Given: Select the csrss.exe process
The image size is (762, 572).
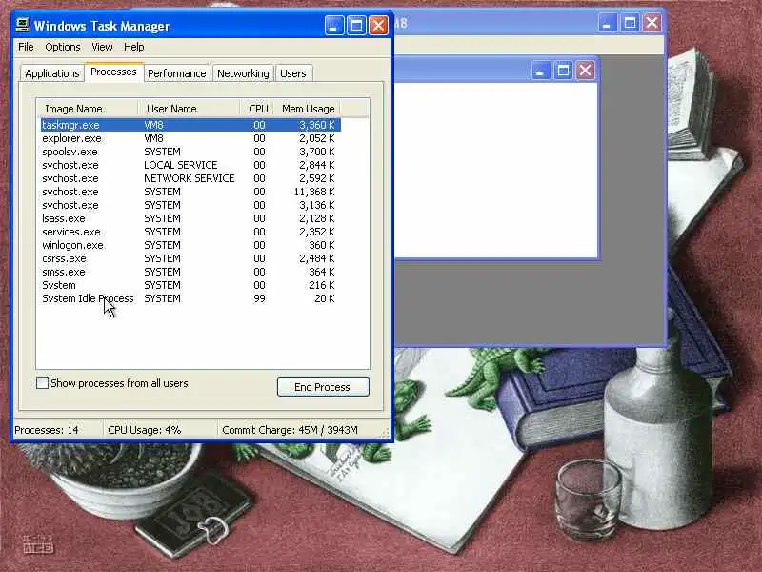Looking at the screenshot, I should coord(190,258).
